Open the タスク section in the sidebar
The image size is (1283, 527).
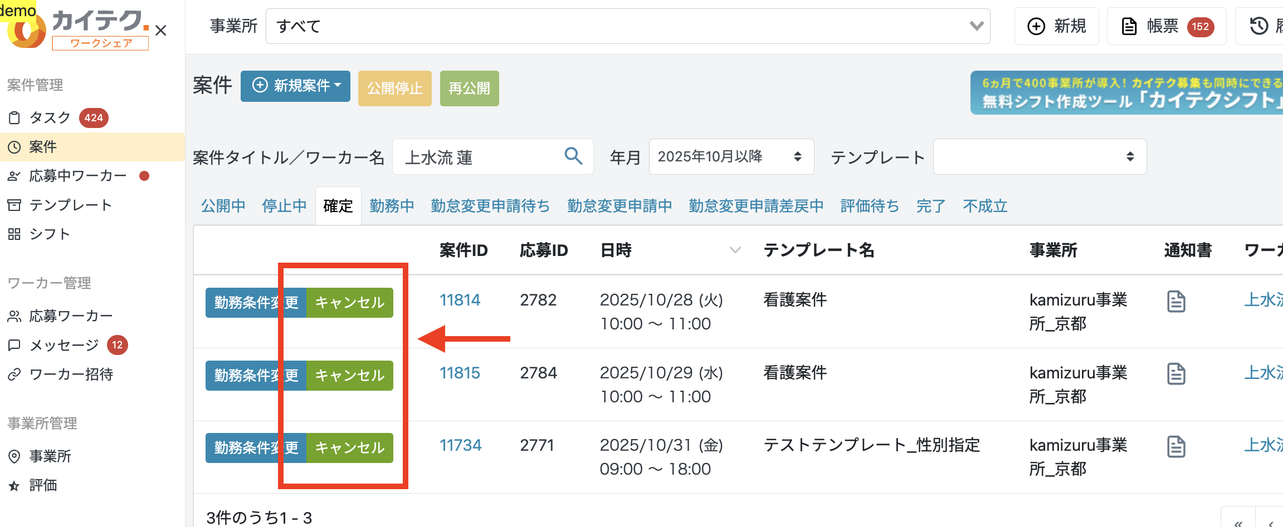49,117
